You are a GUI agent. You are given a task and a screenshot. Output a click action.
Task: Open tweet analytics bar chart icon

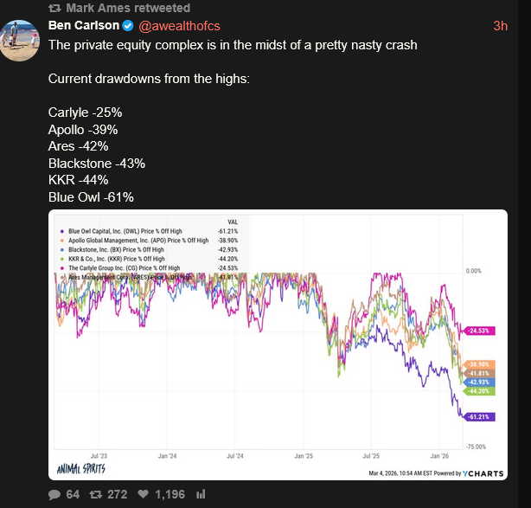pyautogui.click(x=201, y=495)
